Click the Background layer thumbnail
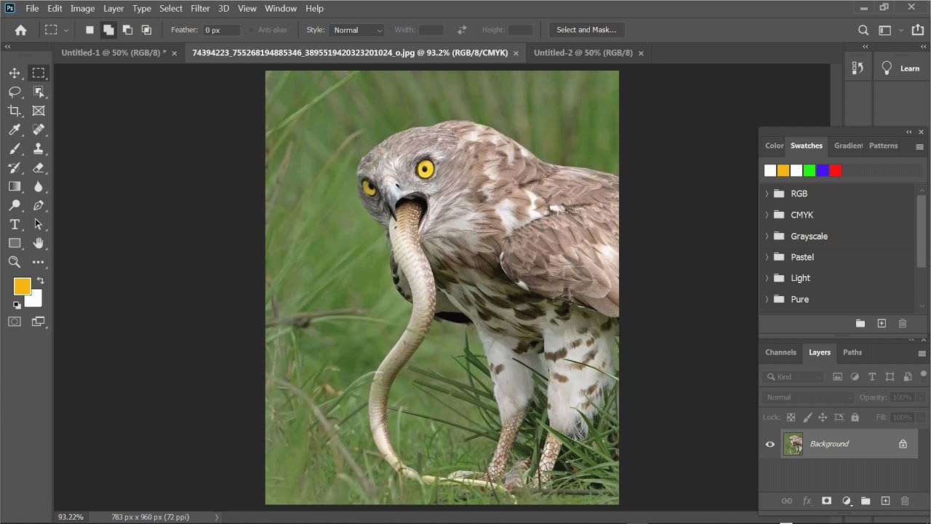Screen dimensions: 931x524 (793, 444)
